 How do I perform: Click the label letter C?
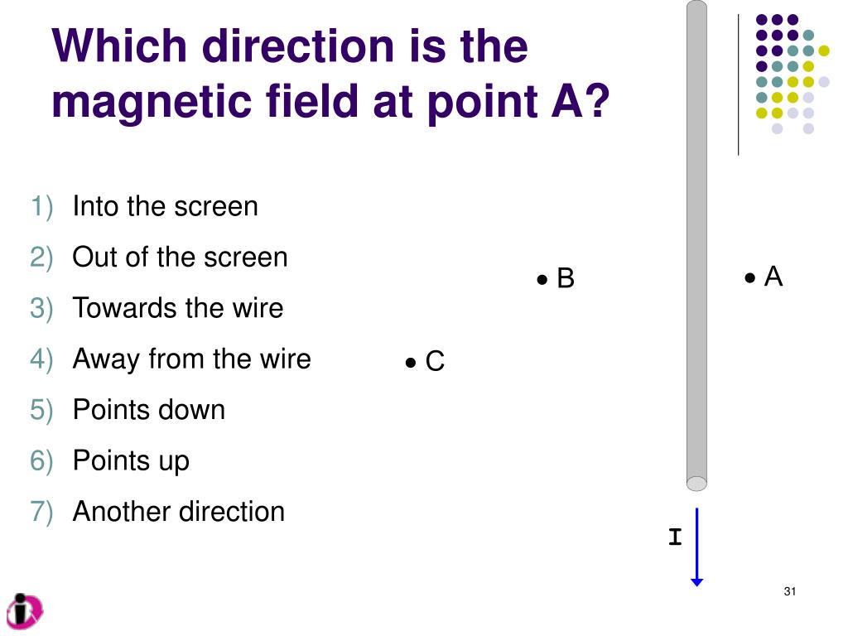[435, 361]
